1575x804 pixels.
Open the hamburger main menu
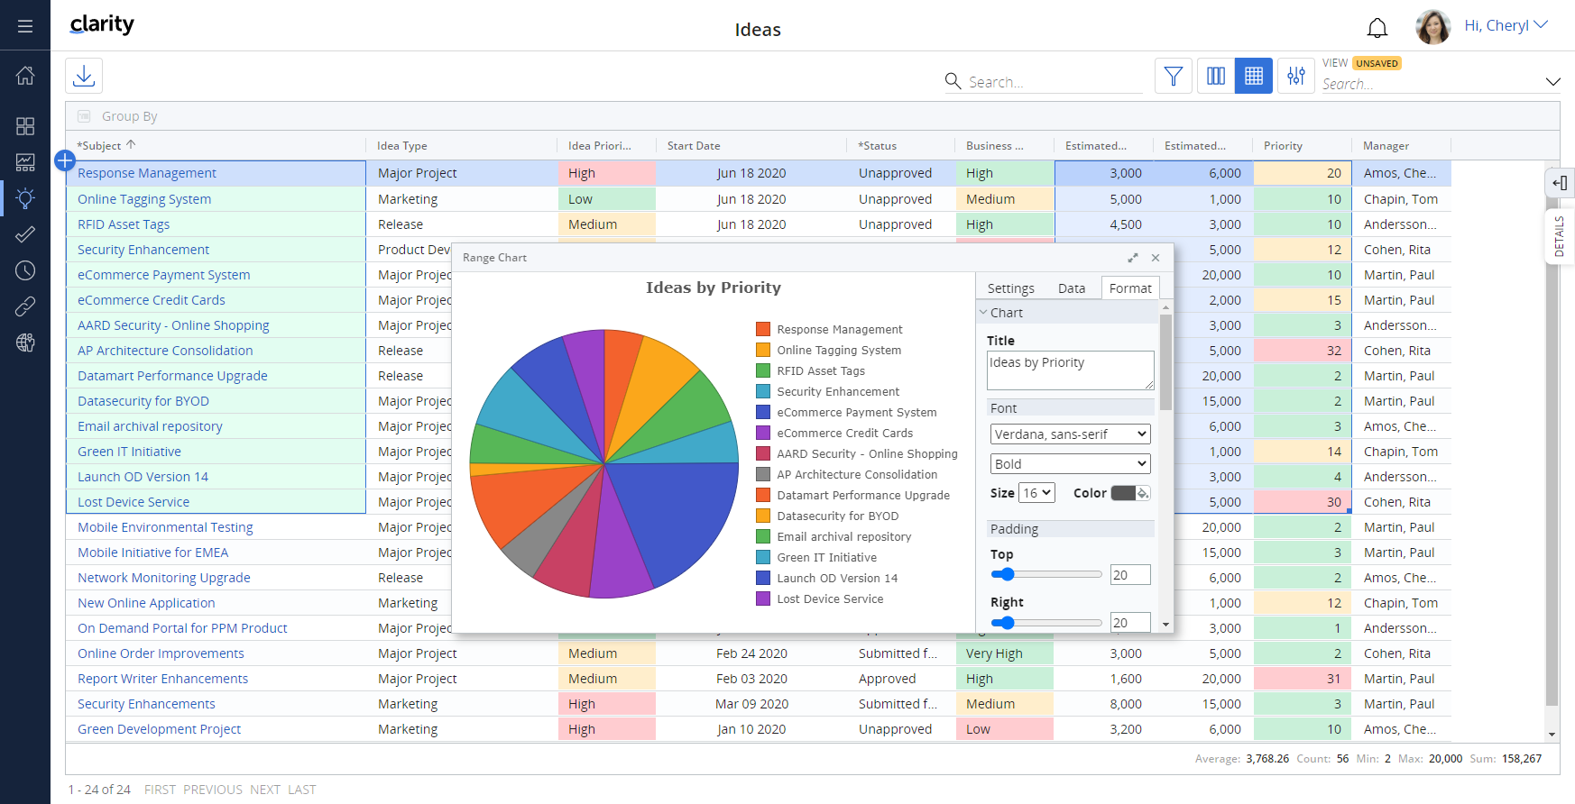click(x=25, y=26)
